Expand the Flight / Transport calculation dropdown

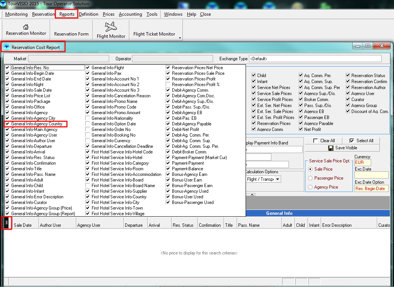pyautogui.click(x=278, y=179)
